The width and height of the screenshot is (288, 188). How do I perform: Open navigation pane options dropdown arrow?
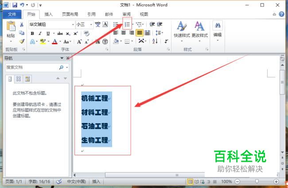[62, 58]
